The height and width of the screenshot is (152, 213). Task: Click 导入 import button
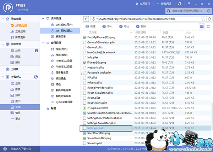tap(107, 27)
